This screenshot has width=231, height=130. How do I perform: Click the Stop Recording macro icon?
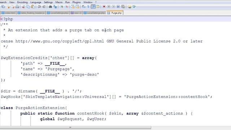pyautogui.click(x=109, y=7)
